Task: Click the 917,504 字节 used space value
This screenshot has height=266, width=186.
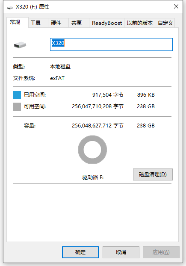Action: click(x=108, y=95)
